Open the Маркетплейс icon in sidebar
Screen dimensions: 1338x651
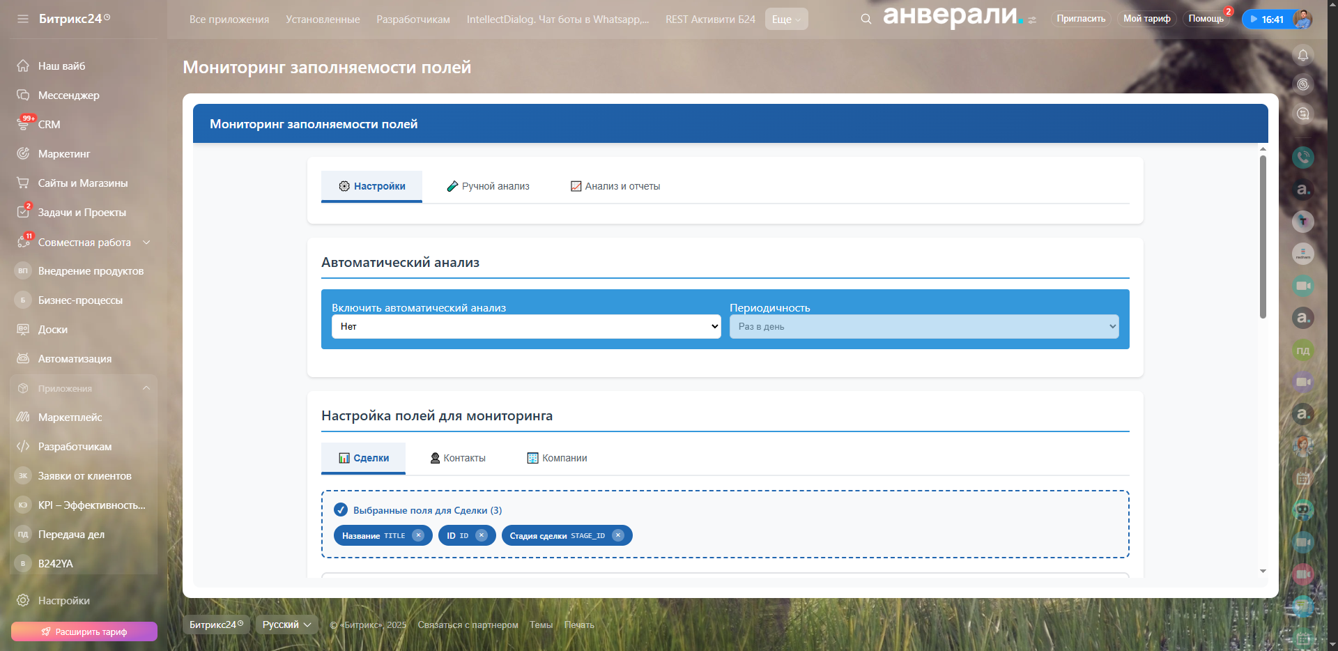click(23, 418)
